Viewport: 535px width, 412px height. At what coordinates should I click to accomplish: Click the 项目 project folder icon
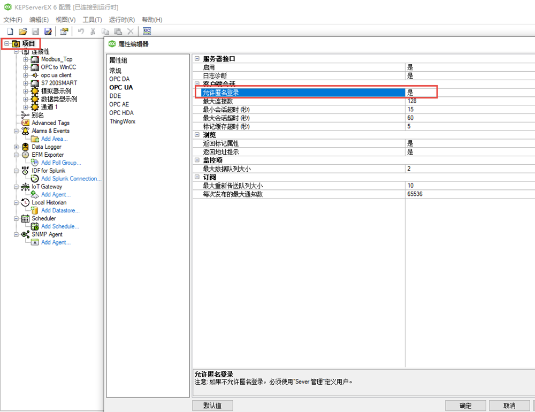(16, 44)
